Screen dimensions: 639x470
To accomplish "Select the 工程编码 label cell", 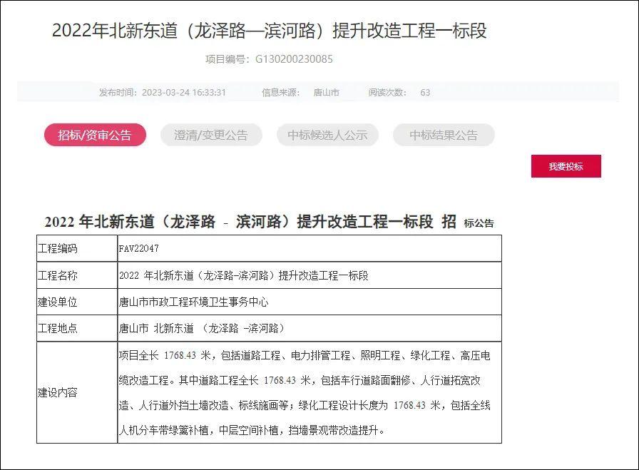I will 58,249.
